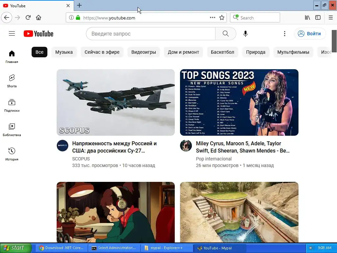The height and width of the screenshot is (253, 337).
Task: Click the SCOPUS channel avatar
Action: (x=63, y=146)
